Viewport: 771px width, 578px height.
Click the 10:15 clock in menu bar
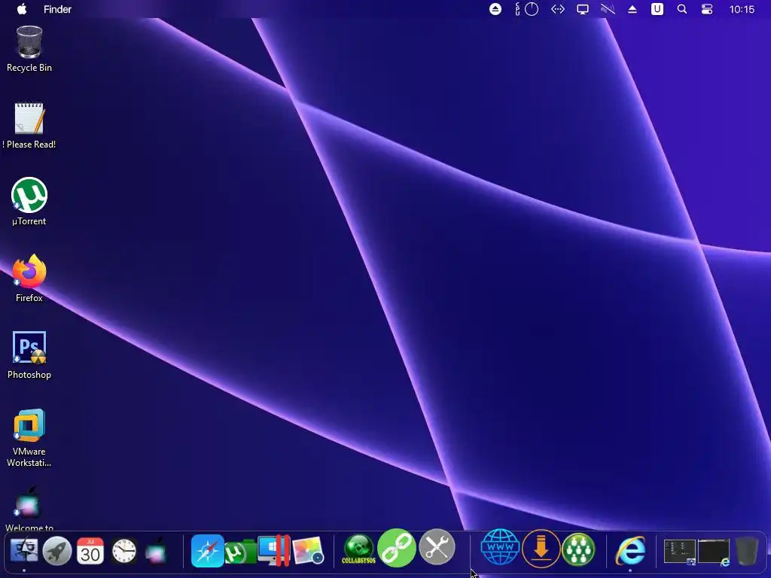tap(742, 9)
